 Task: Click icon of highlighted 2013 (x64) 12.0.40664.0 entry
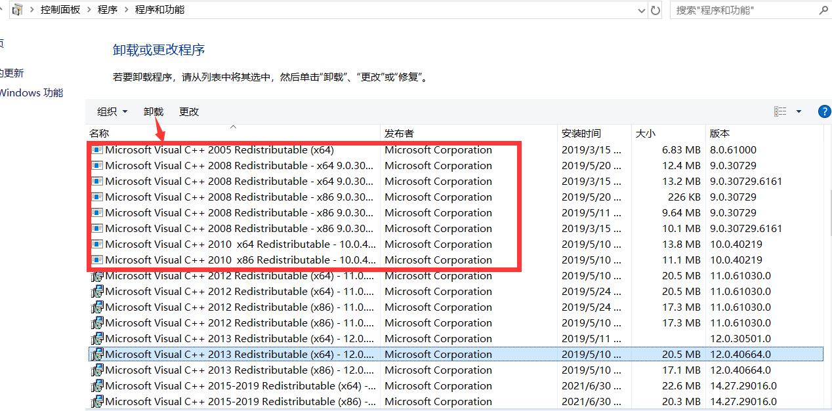click(x=97, y=355)
